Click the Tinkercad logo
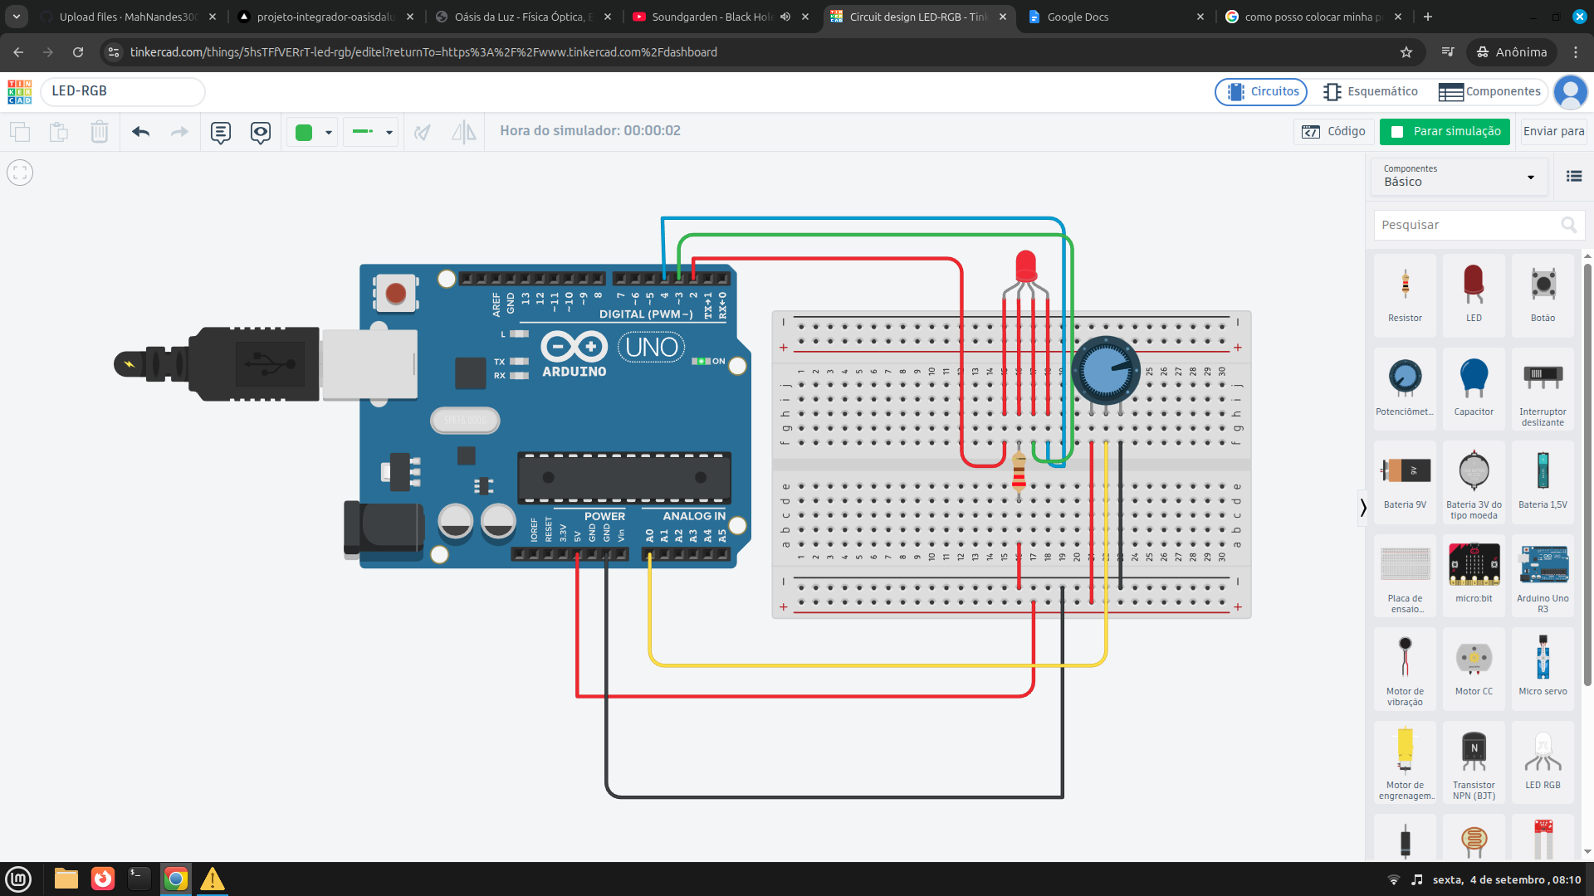 click(20, 91)
